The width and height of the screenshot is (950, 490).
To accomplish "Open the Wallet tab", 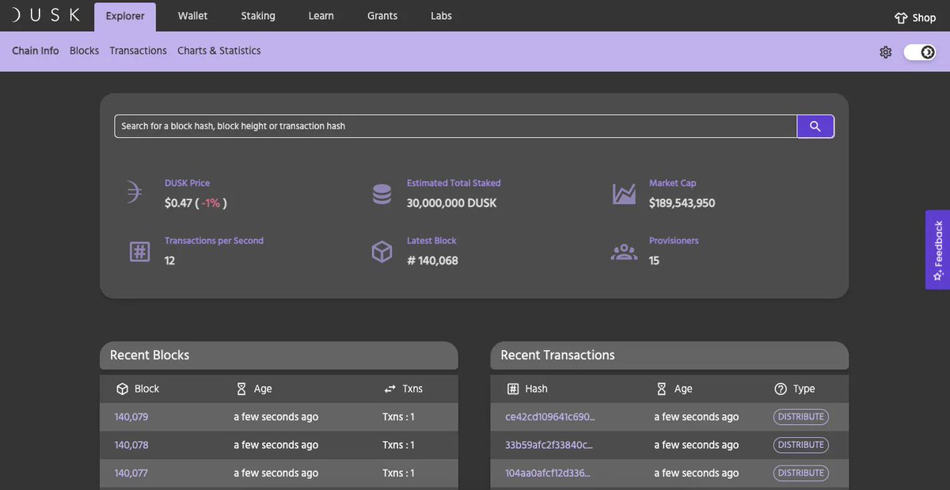I will 192,16.
